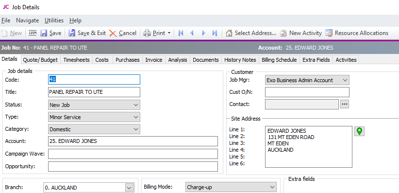Click Select Address house icon

(229, 33)
